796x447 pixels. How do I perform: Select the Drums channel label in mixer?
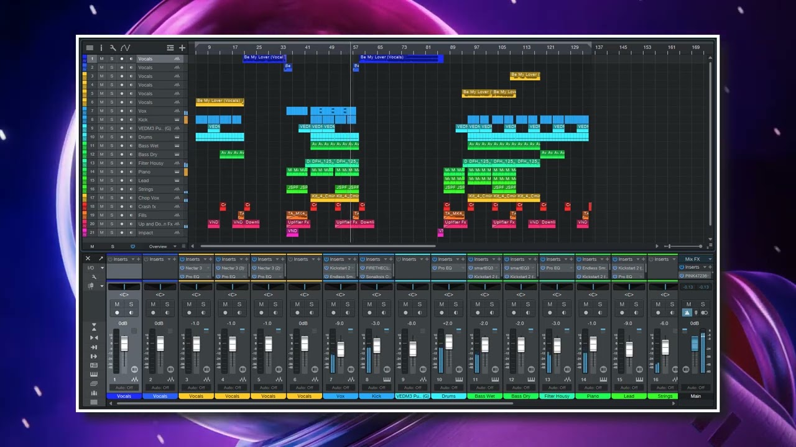448,396
